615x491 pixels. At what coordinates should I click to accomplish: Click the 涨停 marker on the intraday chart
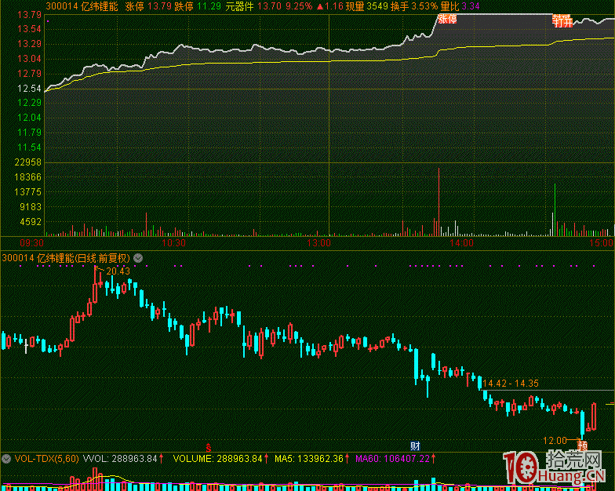click(x=447, y=19)
